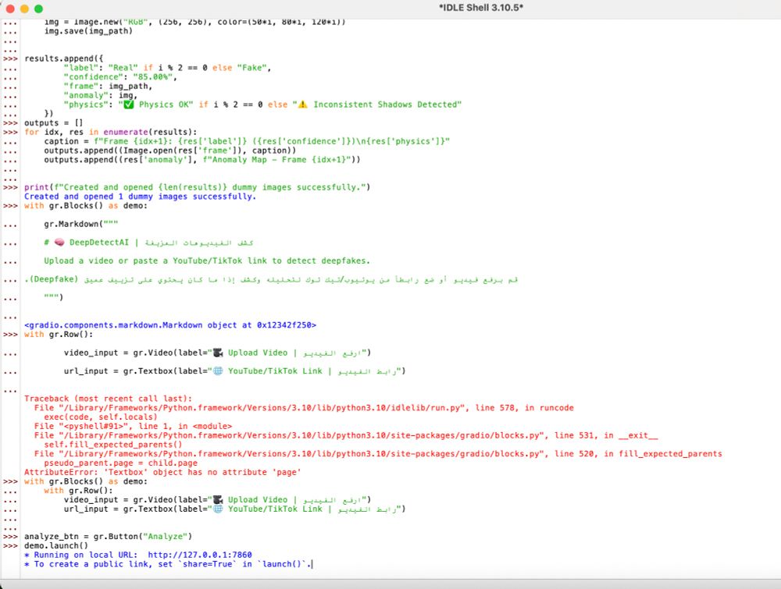Click 'self.fill_expected_parents()' traceback line
The width and height of the screenshot is (781, 589).
tap(113, 444)
